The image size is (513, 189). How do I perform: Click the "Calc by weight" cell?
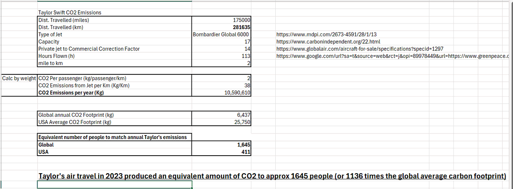(x=19, y=78)
